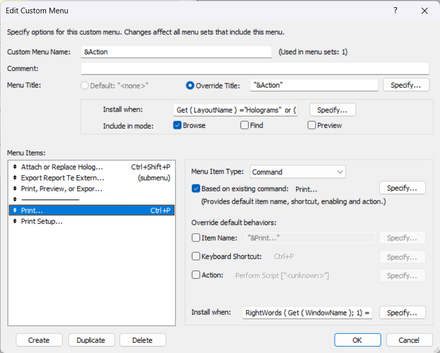This screenshot has height=353, width=440.
Task: Click drag handle beside Attach or Replace item
Action: pos(15,167)
